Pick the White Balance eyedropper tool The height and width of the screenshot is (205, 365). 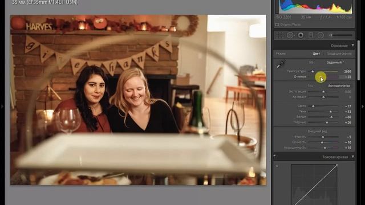coord(281,64)
